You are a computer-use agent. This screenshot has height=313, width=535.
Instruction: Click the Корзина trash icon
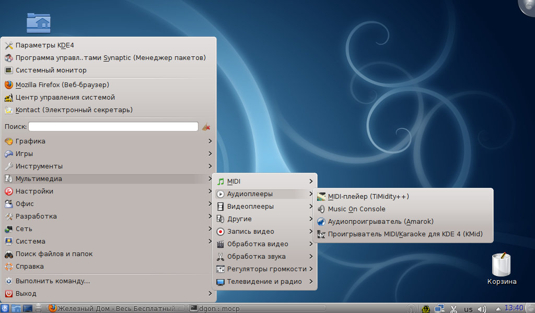(502, 266)
